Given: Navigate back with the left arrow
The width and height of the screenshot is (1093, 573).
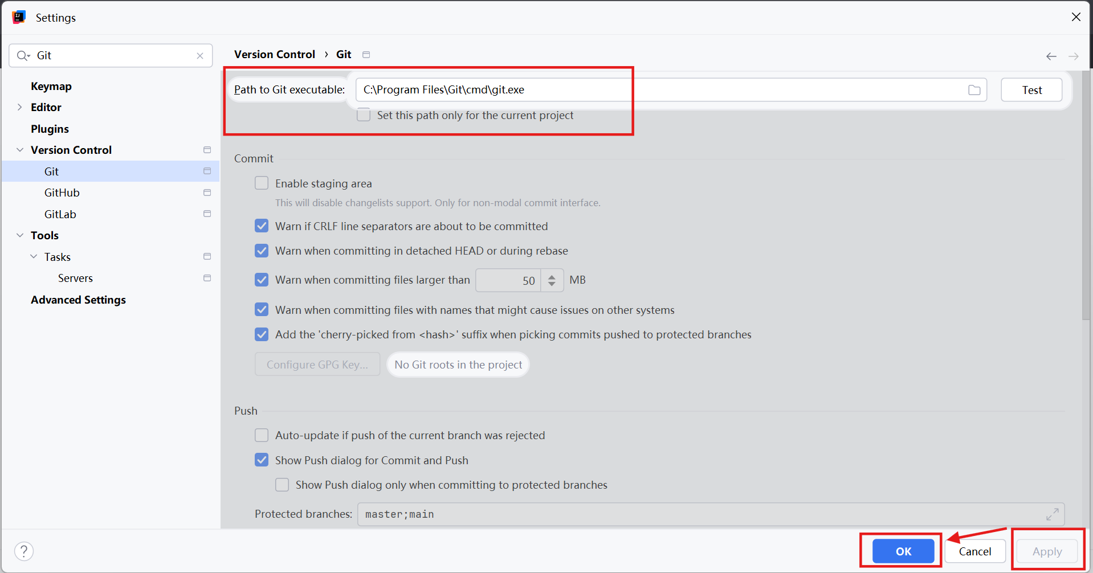Looking at the screenshot, I should tap(1051, 56).
